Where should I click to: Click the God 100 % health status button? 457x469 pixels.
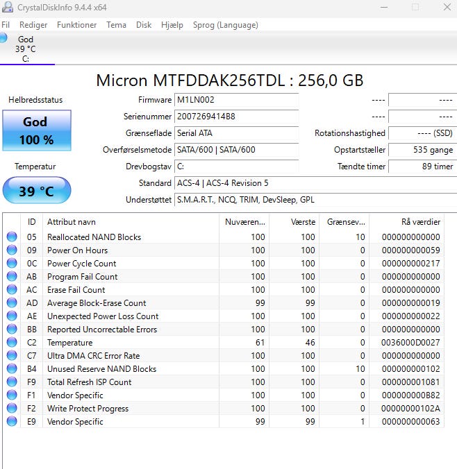pyautogui.click(x=37, y=130)
